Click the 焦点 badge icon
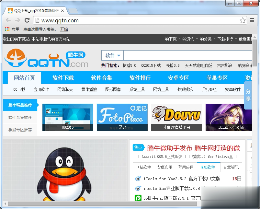The height and width of the screenshot is (209, 260). [x=139, y=147]
